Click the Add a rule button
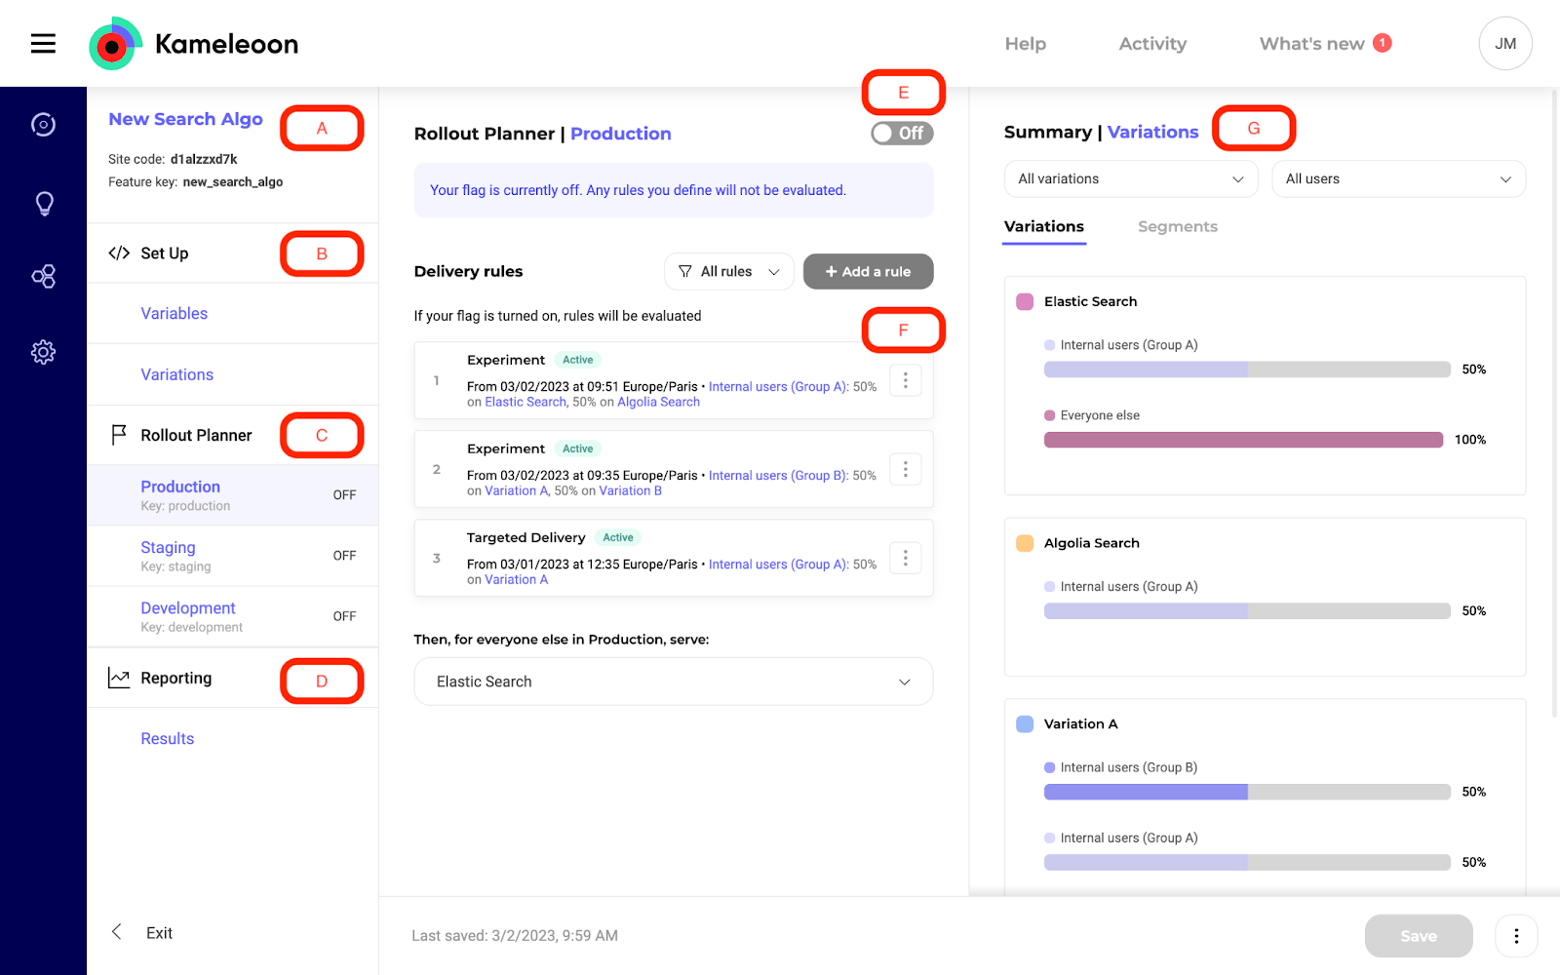This screenshot has height=975, width=1560. (x=868, y=272)
